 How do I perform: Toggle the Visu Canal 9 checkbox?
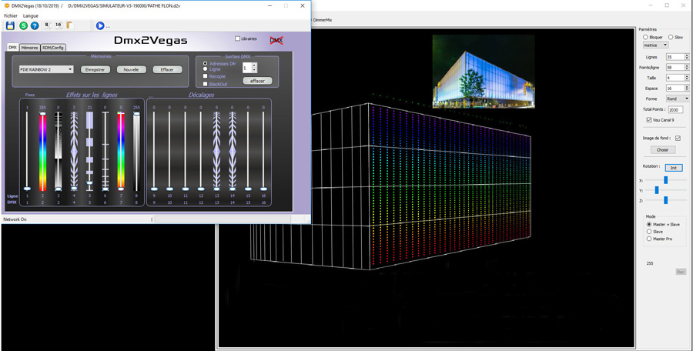point(649,120)
